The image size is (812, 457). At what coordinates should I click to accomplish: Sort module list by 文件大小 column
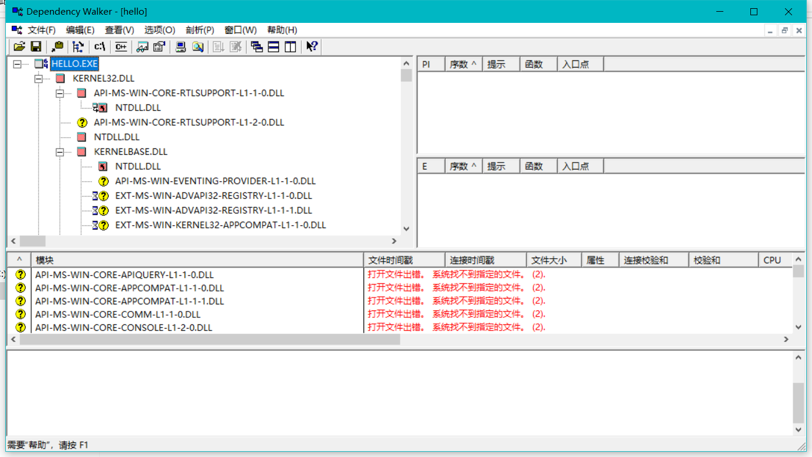point(554,260)
